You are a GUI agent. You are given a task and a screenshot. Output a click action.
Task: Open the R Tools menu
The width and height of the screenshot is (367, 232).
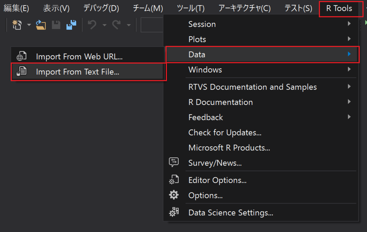click(339, 8)
